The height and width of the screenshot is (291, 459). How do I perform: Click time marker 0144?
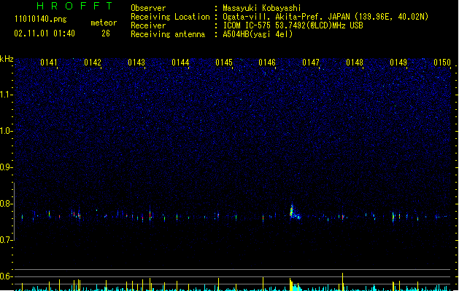pyautogui.click(x=180, y=63)
